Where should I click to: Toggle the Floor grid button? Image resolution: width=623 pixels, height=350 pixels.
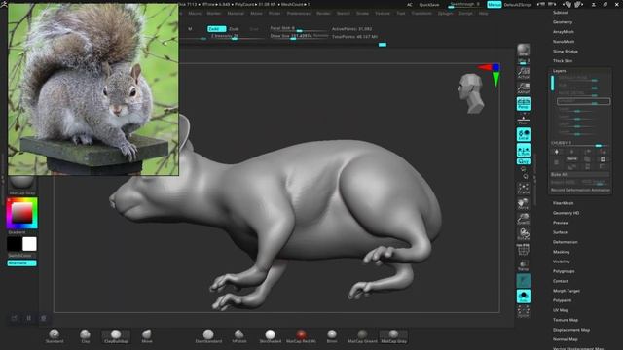524,119
